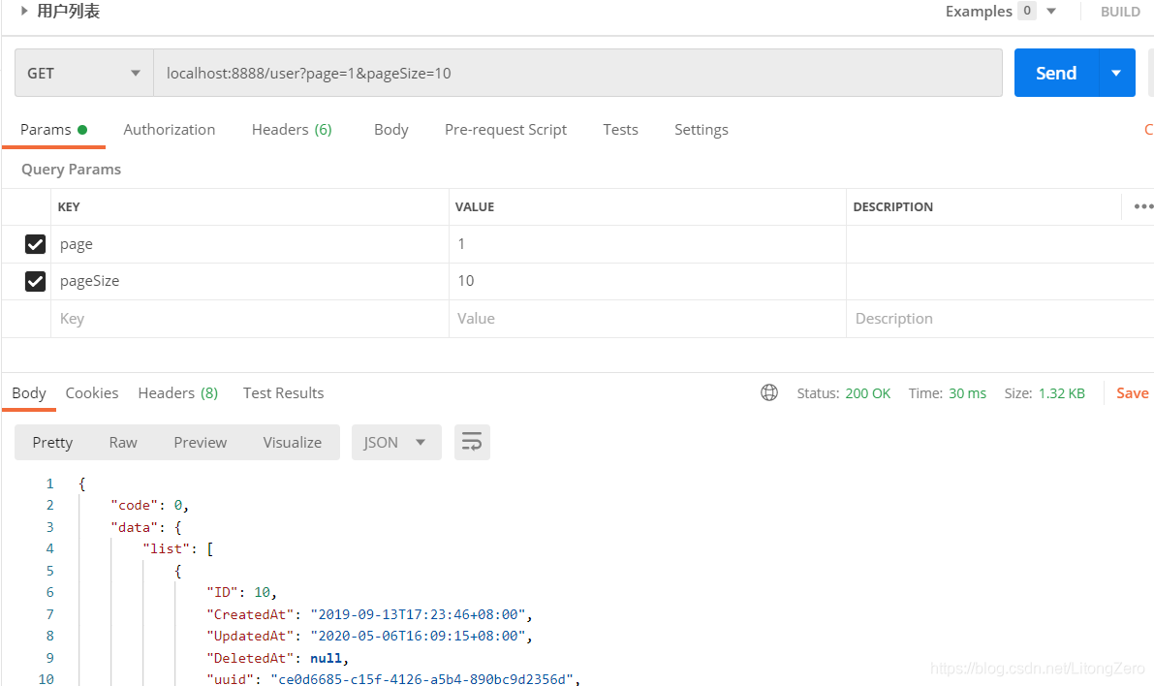
Task: Open the request Body tab
Action: (390, 130)
